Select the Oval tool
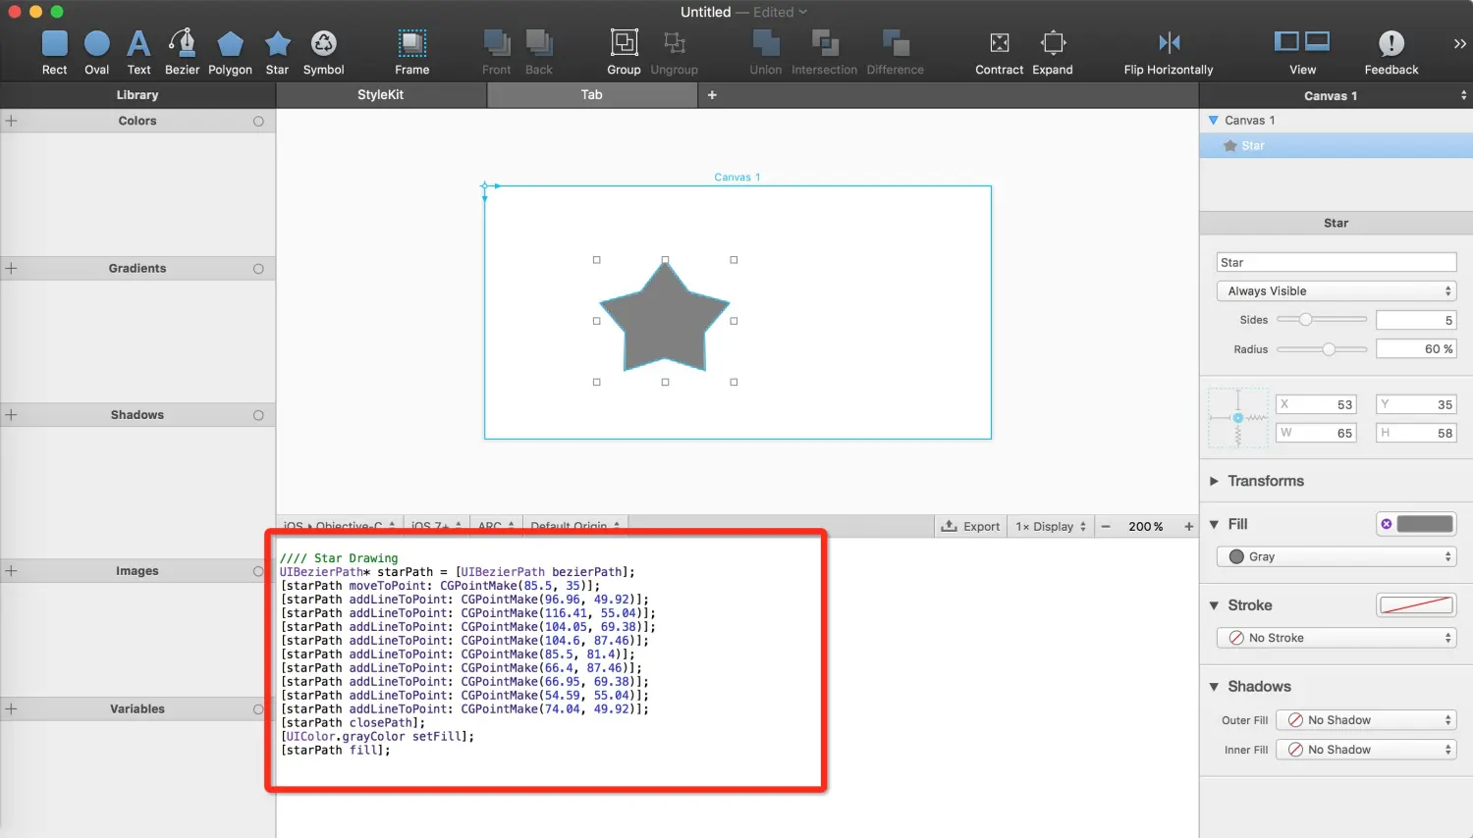The image size is (1473, 838). 96,53
